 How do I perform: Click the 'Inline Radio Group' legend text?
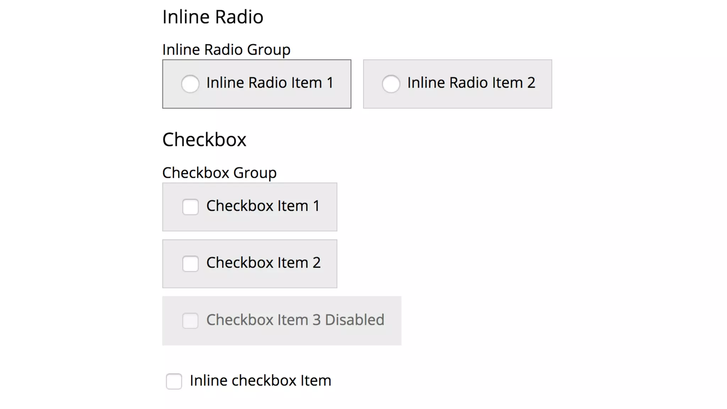click(226, 50)
